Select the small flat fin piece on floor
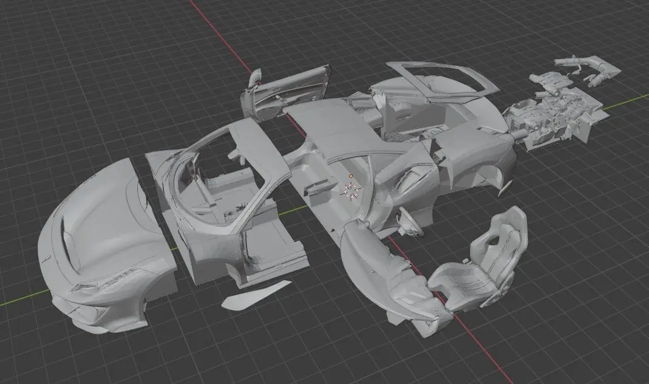Image resolution: width=649 pixels, height=384 pixels. click(256, 295)
